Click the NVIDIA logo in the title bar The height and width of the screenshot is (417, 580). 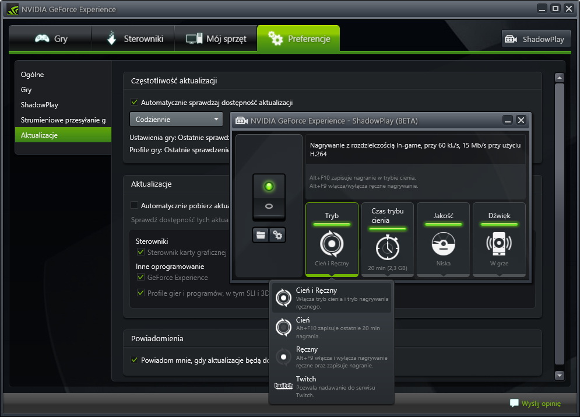[x=13, y=9]
